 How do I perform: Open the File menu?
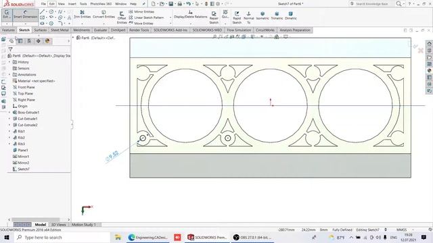(x=43, y=4)
